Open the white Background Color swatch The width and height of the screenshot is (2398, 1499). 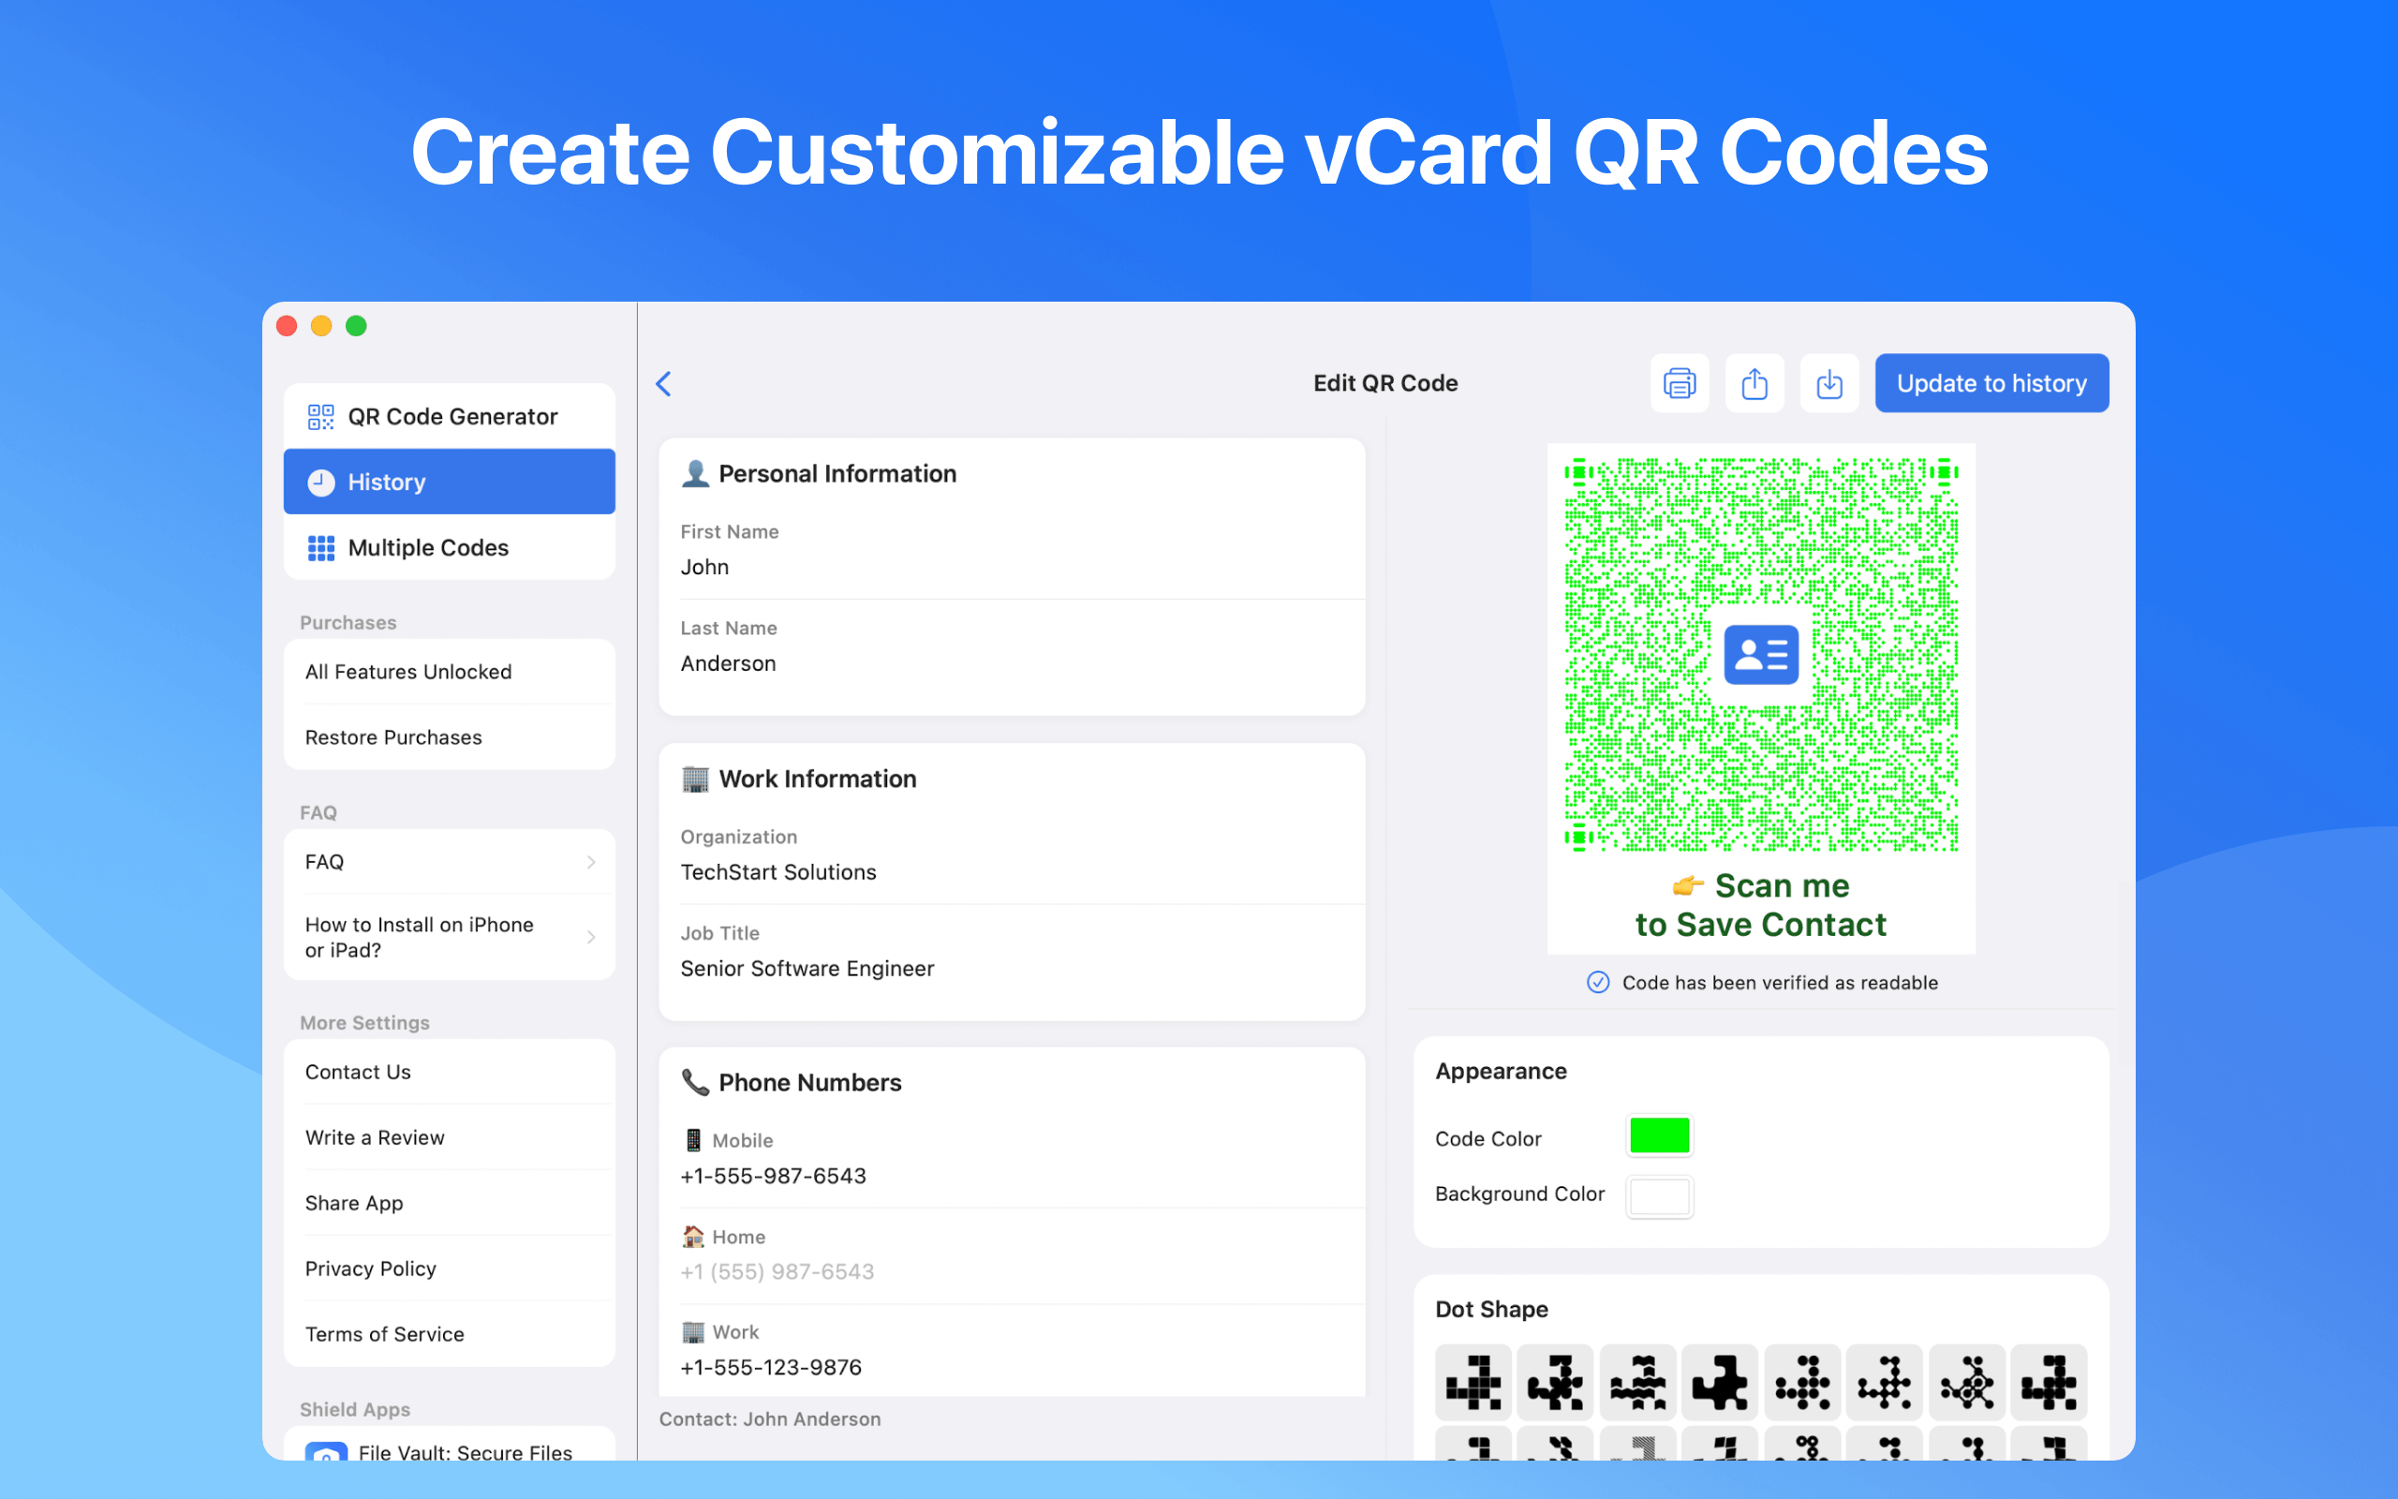[x=1659, y=1195]
